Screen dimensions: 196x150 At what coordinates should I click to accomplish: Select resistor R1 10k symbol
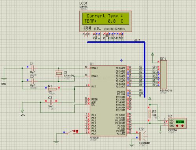tap(52, 89)
